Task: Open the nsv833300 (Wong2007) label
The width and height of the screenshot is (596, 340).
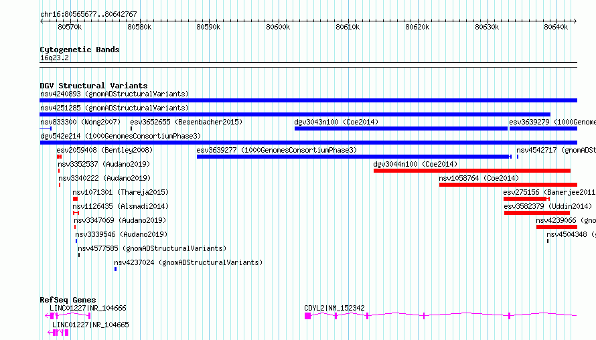Action: point(80,122)
